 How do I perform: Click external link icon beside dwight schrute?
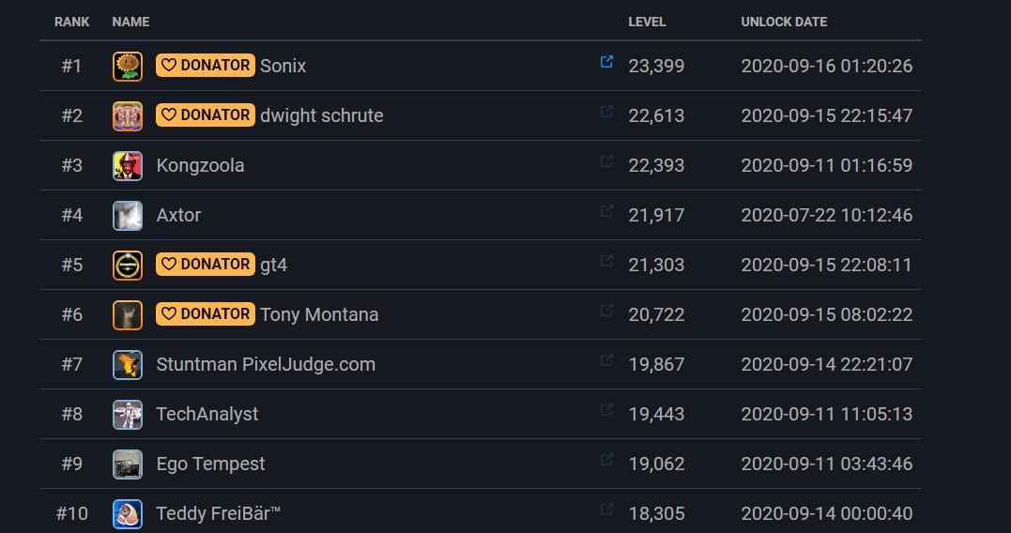(x=606, y=112)
